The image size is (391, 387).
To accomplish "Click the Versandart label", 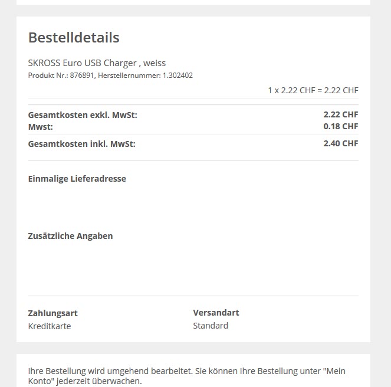I will point(216,313).
